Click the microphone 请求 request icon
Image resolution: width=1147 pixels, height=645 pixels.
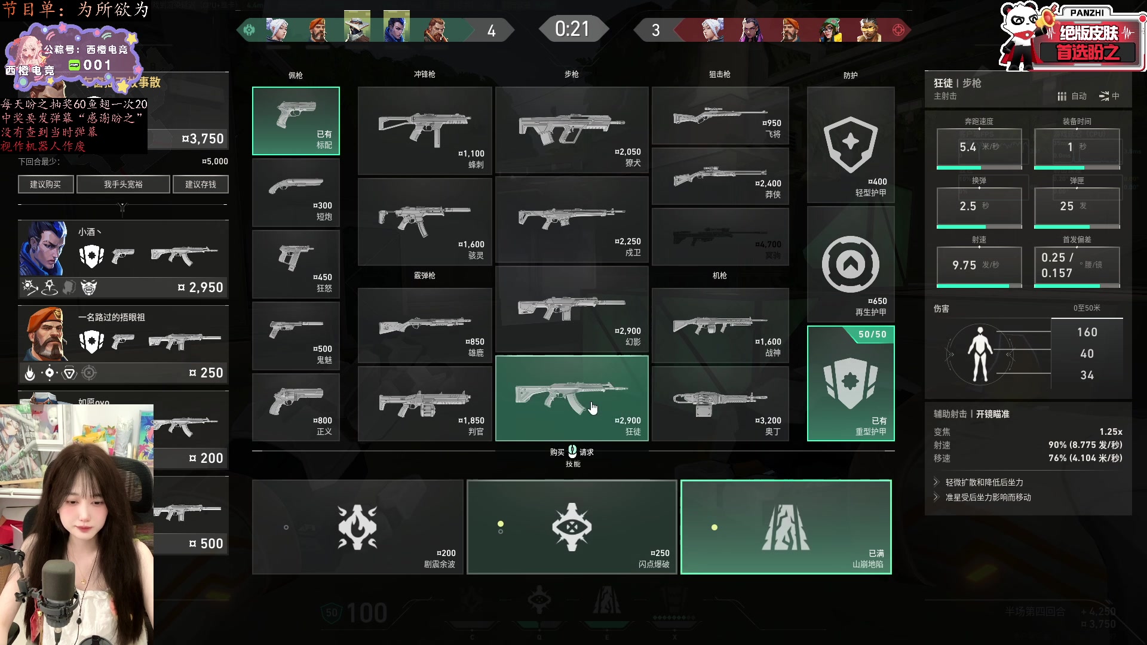click(572, 451)
